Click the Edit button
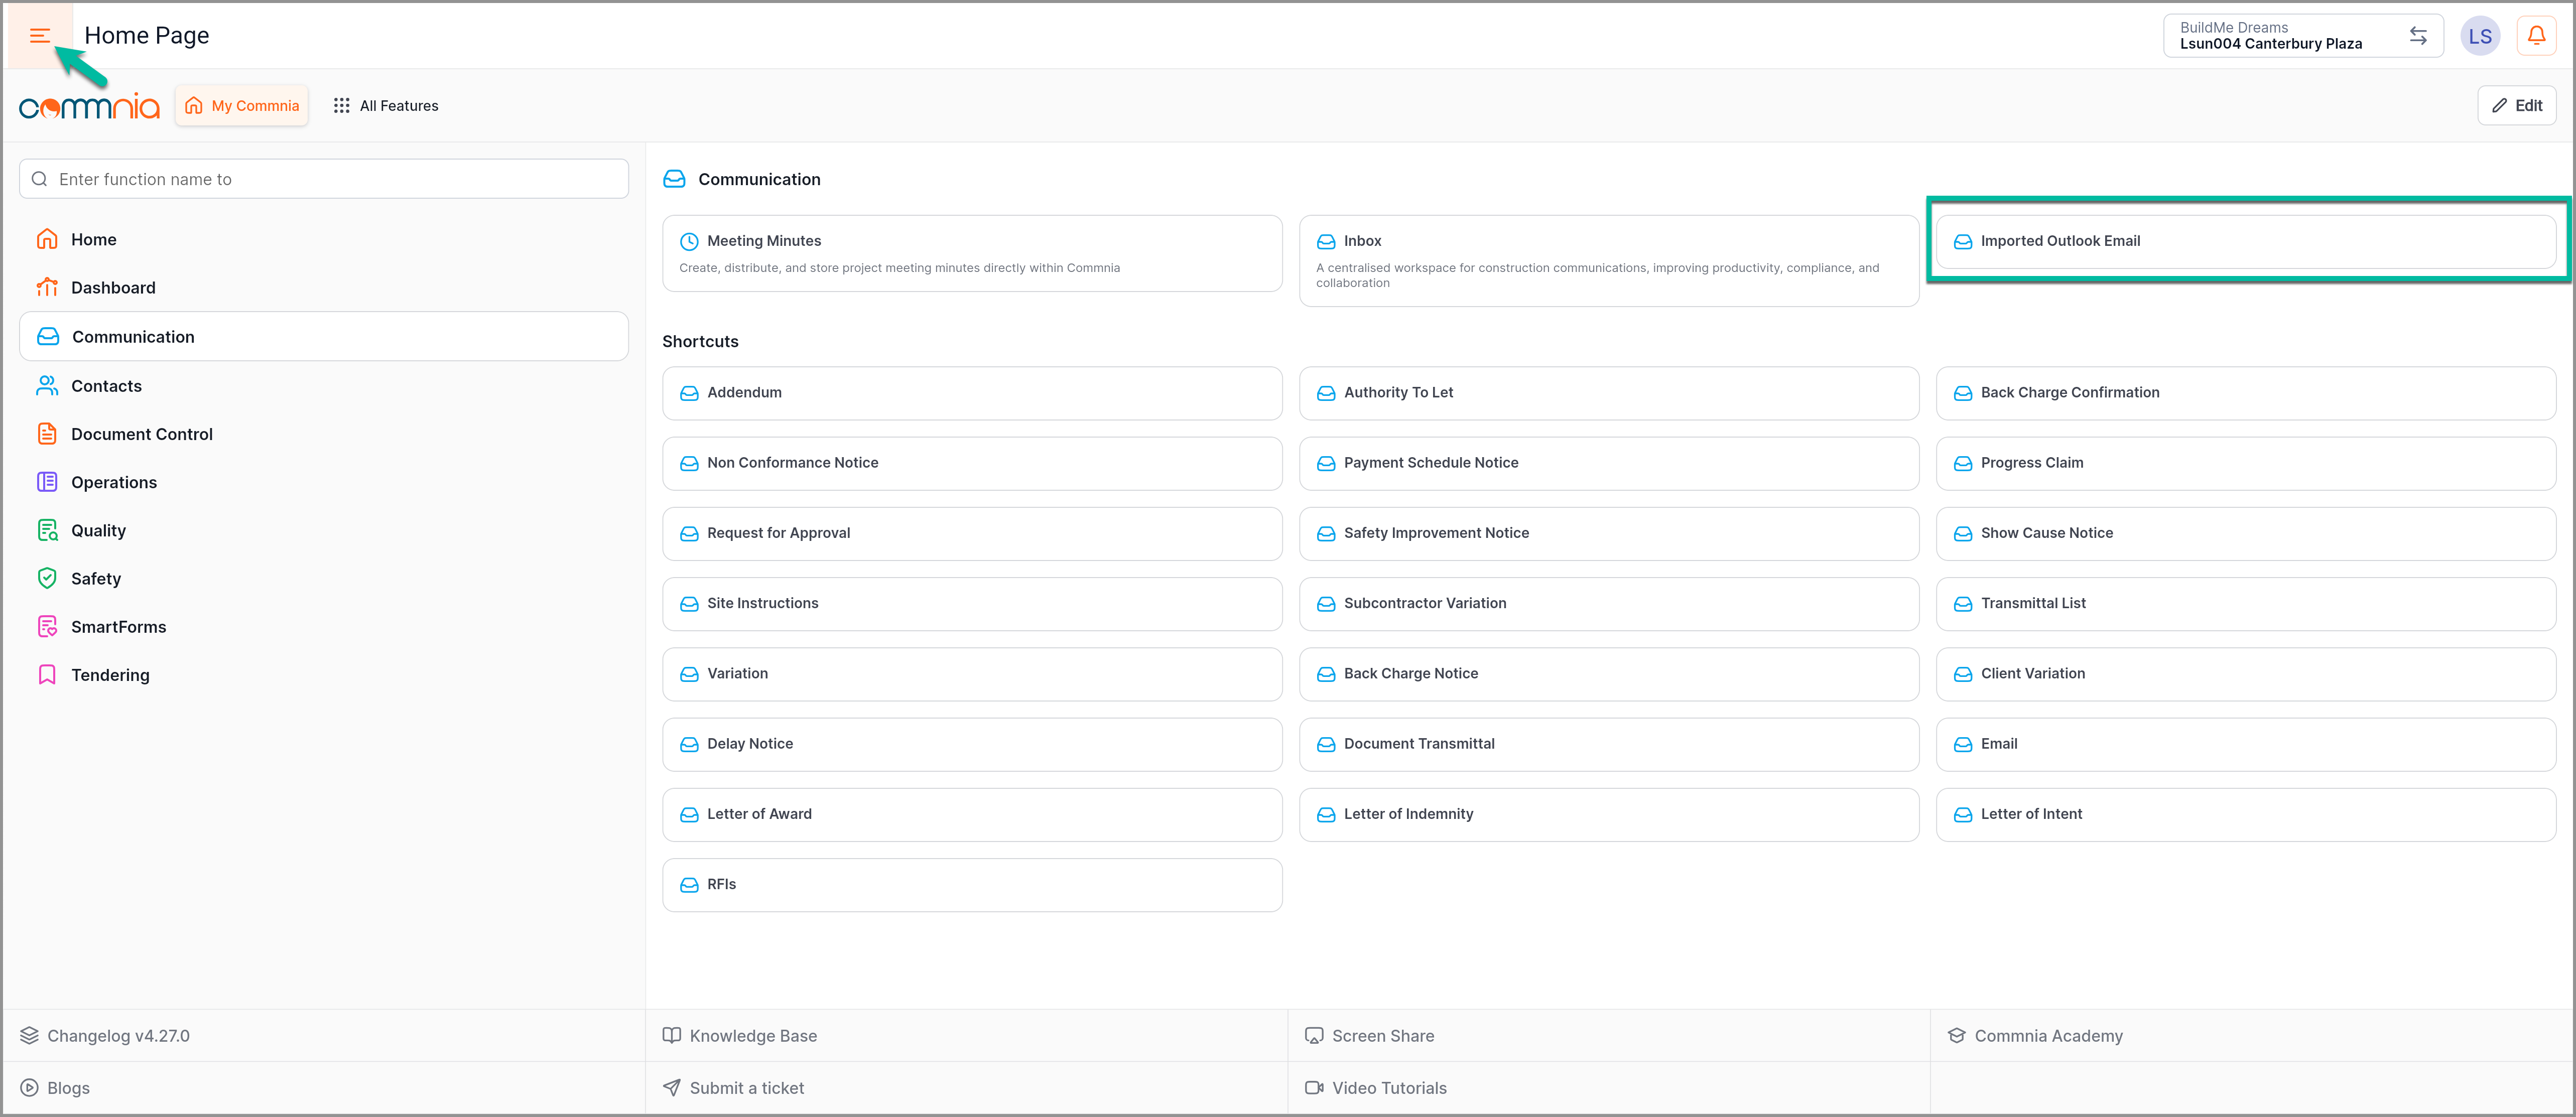This screenshot has height=1117, width=2576. (2516, 106)
